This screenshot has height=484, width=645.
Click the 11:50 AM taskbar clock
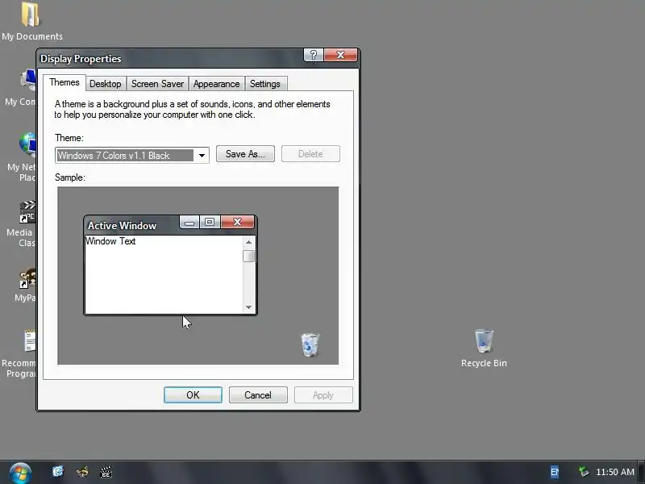[615, 472]
